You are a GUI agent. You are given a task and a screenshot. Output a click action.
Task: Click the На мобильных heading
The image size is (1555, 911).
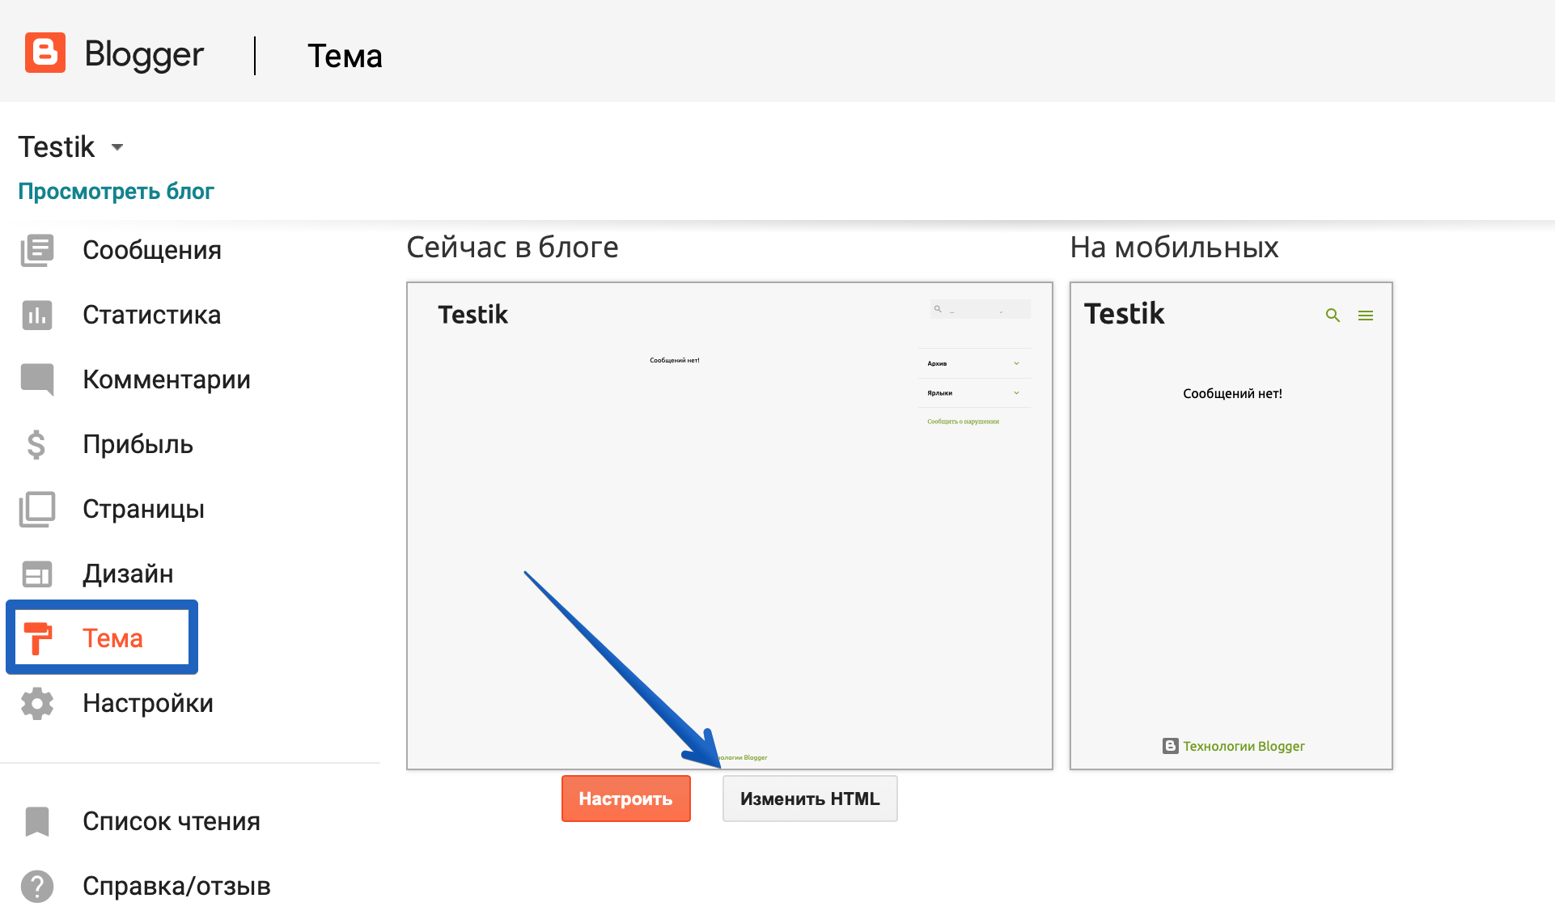pyautogui.click(x=1175, y=248)
